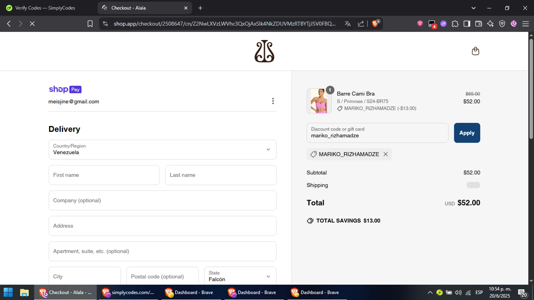This screenshot has height=300, width=534.
Task: Click the Shop Pay logo
Action: [x=65, y=89]
